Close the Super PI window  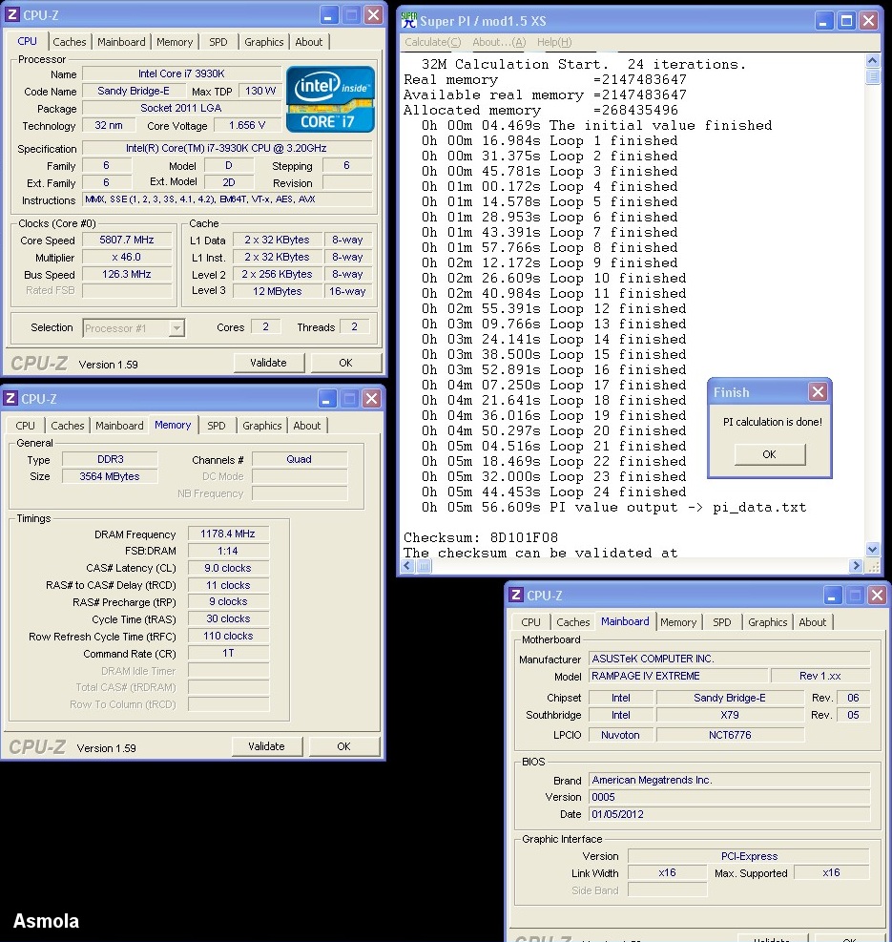tap(868, 21)
